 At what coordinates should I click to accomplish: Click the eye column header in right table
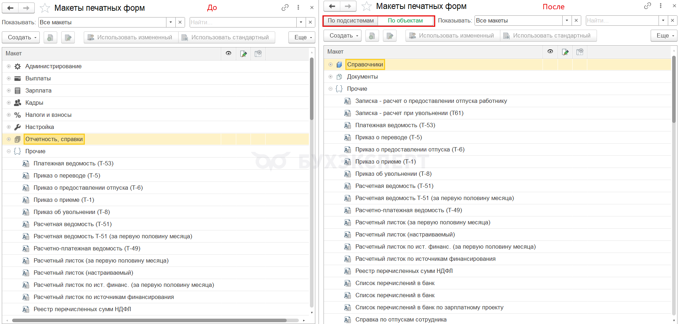(550, 51)
